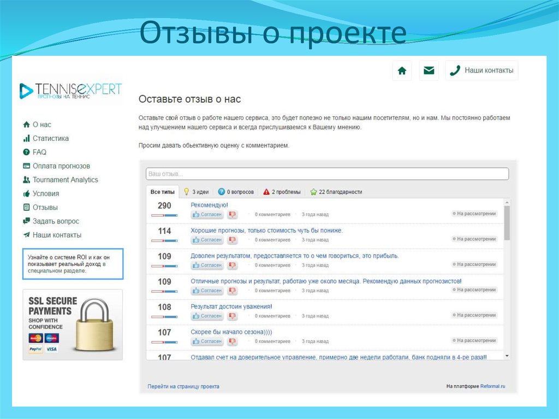Click the rating progress bar under 290
559x419 pixels.
pyautogui.click(x=164, y=215)
